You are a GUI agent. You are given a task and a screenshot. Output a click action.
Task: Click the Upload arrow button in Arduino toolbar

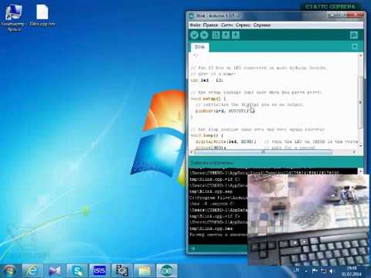[x=204, y=35]
